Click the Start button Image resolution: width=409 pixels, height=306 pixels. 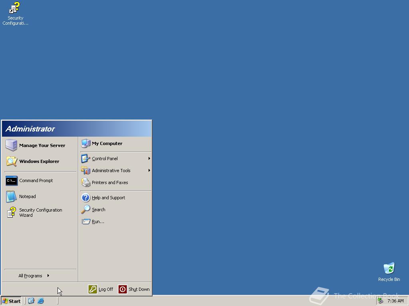click(x=11, y=301)
